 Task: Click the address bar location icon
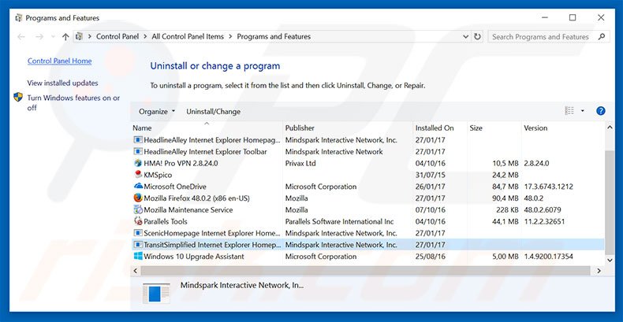click(x=80, y=36)
